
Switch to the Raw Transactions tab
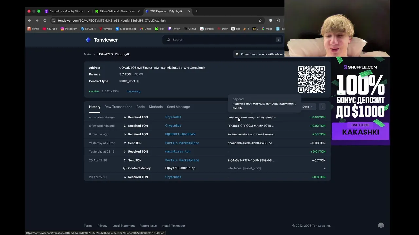click(118, 107)
